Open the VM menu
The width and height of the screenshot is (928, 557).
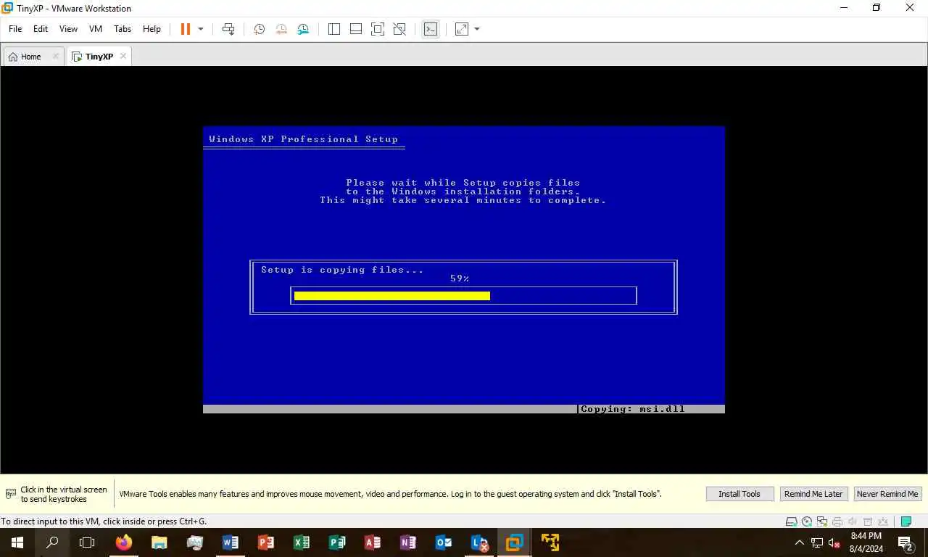pos(96,29)
